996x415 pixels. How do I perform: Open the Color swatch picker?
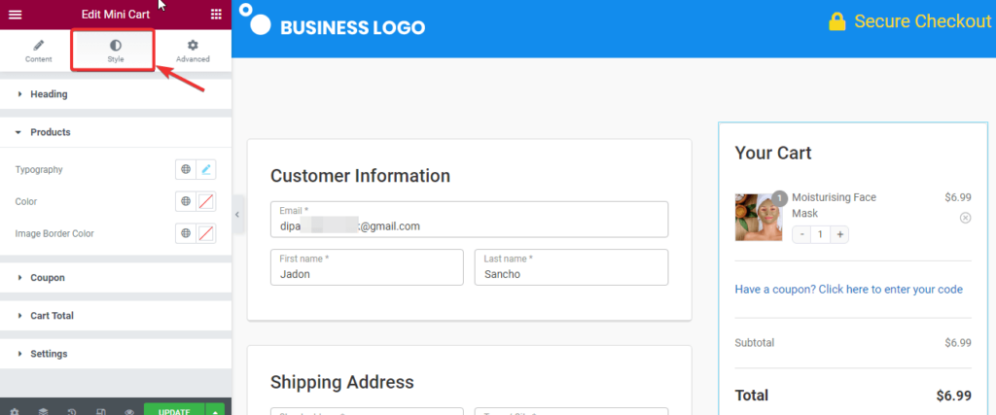206,201
